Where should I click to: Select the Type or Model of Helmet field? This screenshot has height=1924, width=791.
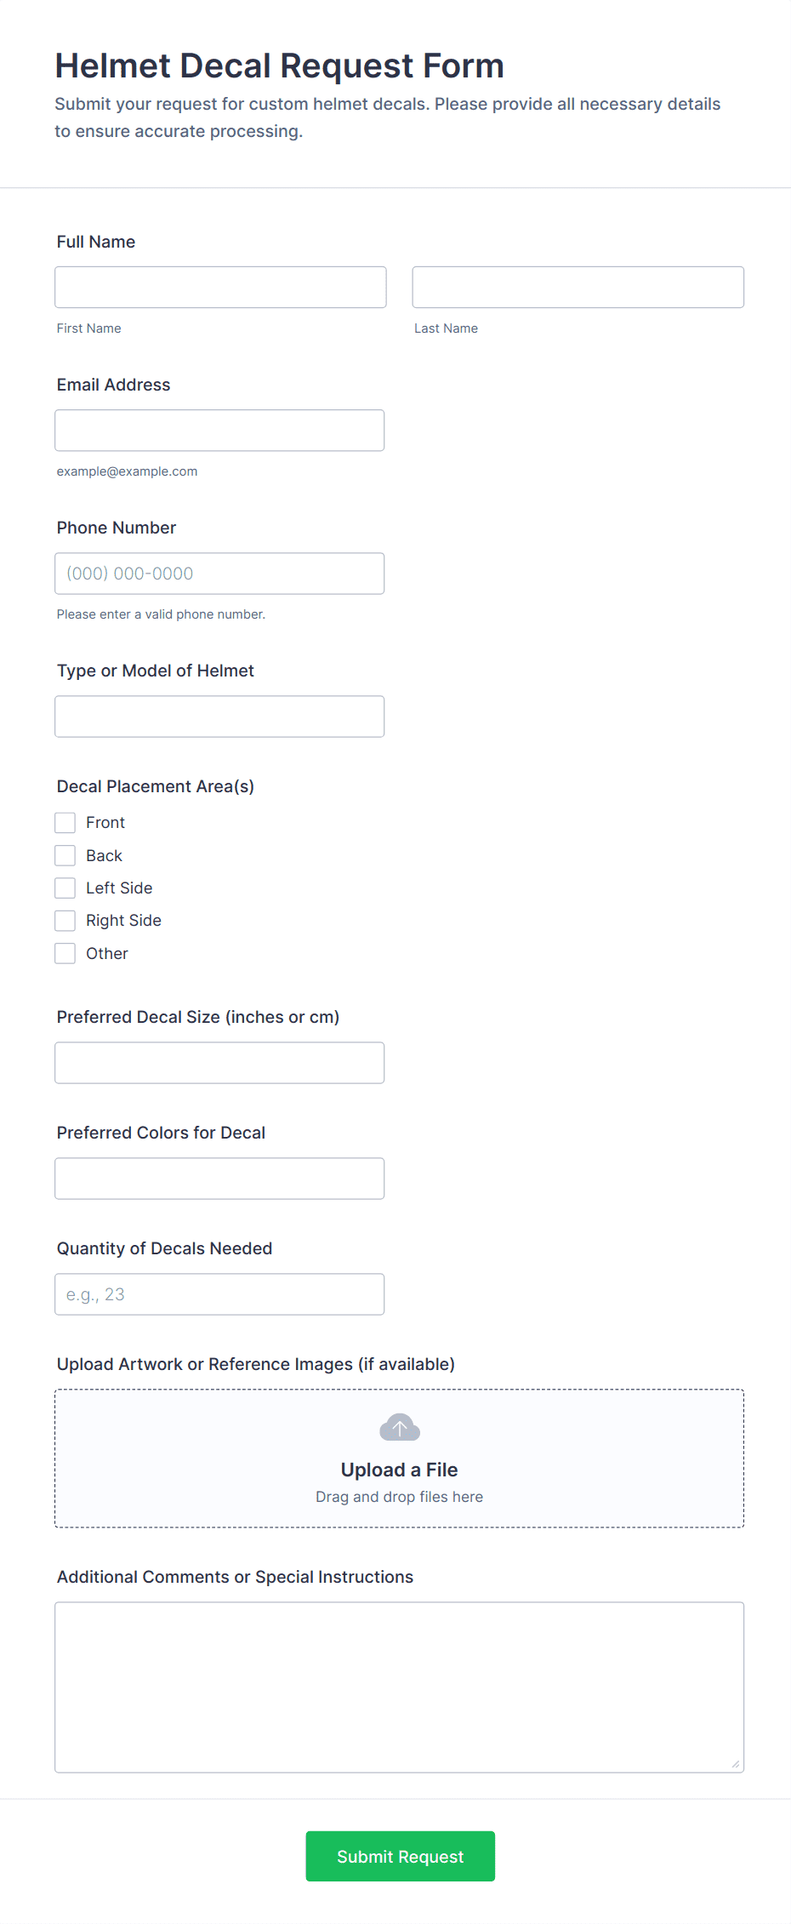[219, 716]
